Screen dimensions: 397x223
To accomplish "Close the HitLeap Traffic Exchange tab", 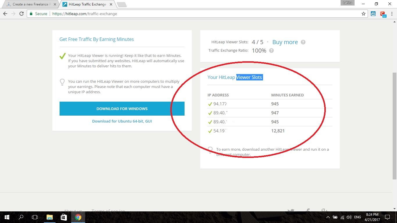I will (x=111, y=4).
